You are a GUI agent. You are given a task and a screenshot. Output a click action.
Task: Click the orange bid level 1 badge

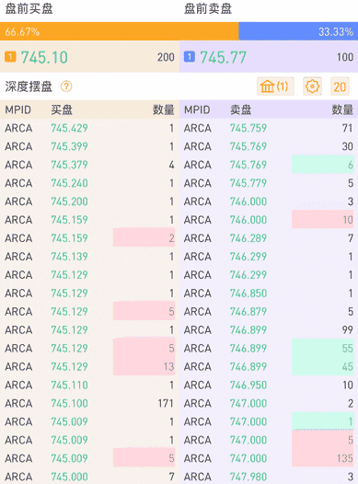10,57
